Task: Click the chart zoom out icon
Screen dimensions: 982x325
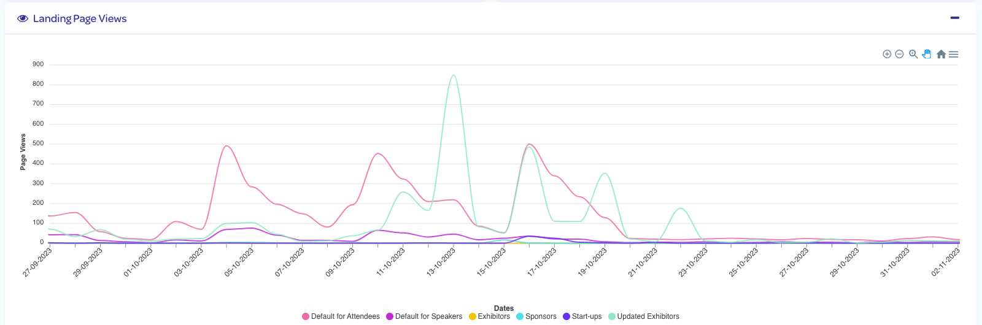Action: pyautogui.click(x=899, y=55)
